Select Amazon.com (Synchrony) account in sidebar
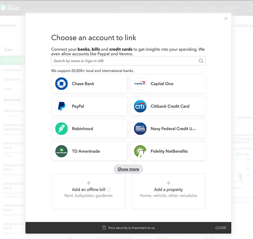Viewport: 253px width, 239px height. (14, 127)
